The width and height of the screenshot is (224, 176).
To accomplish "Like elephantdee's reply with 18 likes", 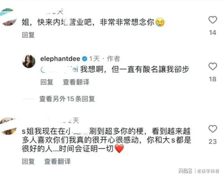I will 213,66.
